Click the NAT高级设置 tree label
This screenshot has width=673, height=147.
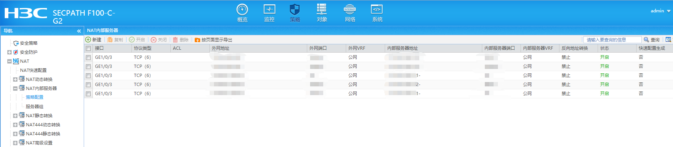coord(39,143)
